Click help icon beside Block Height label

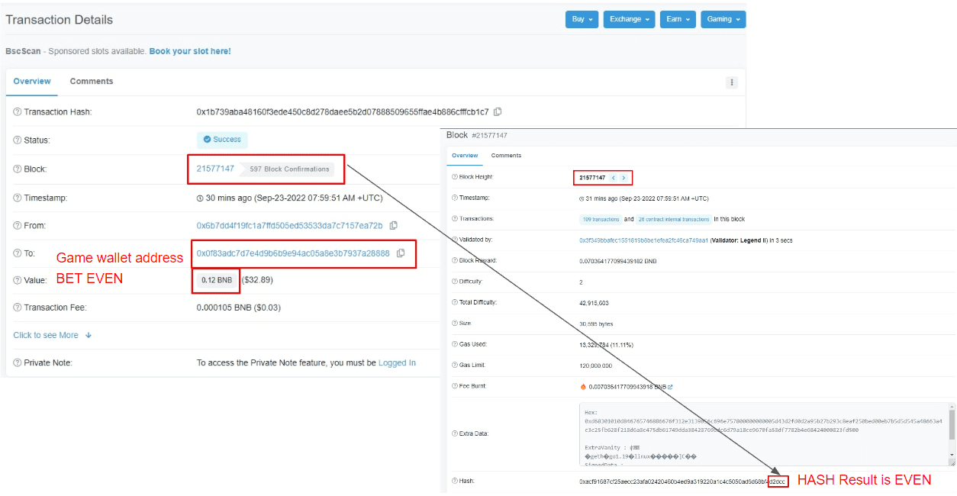454,177
